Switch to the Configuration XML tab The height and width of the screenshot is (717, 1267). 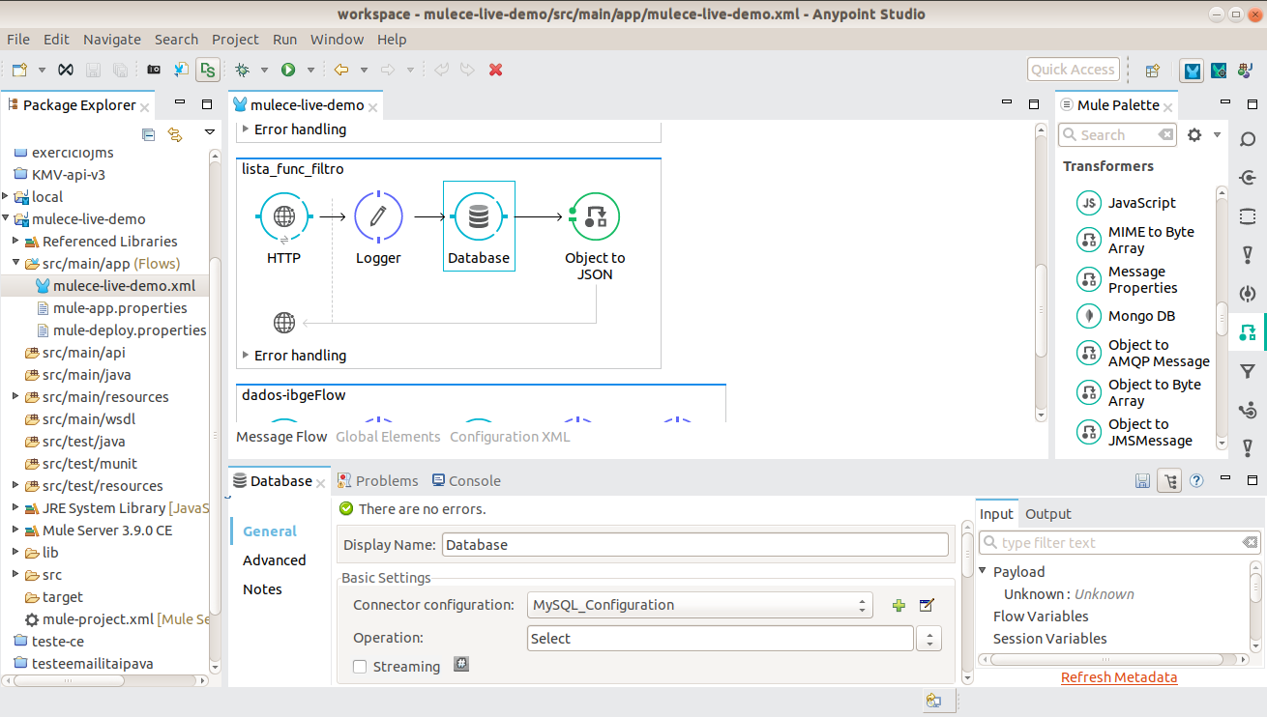tap(510, 437)
